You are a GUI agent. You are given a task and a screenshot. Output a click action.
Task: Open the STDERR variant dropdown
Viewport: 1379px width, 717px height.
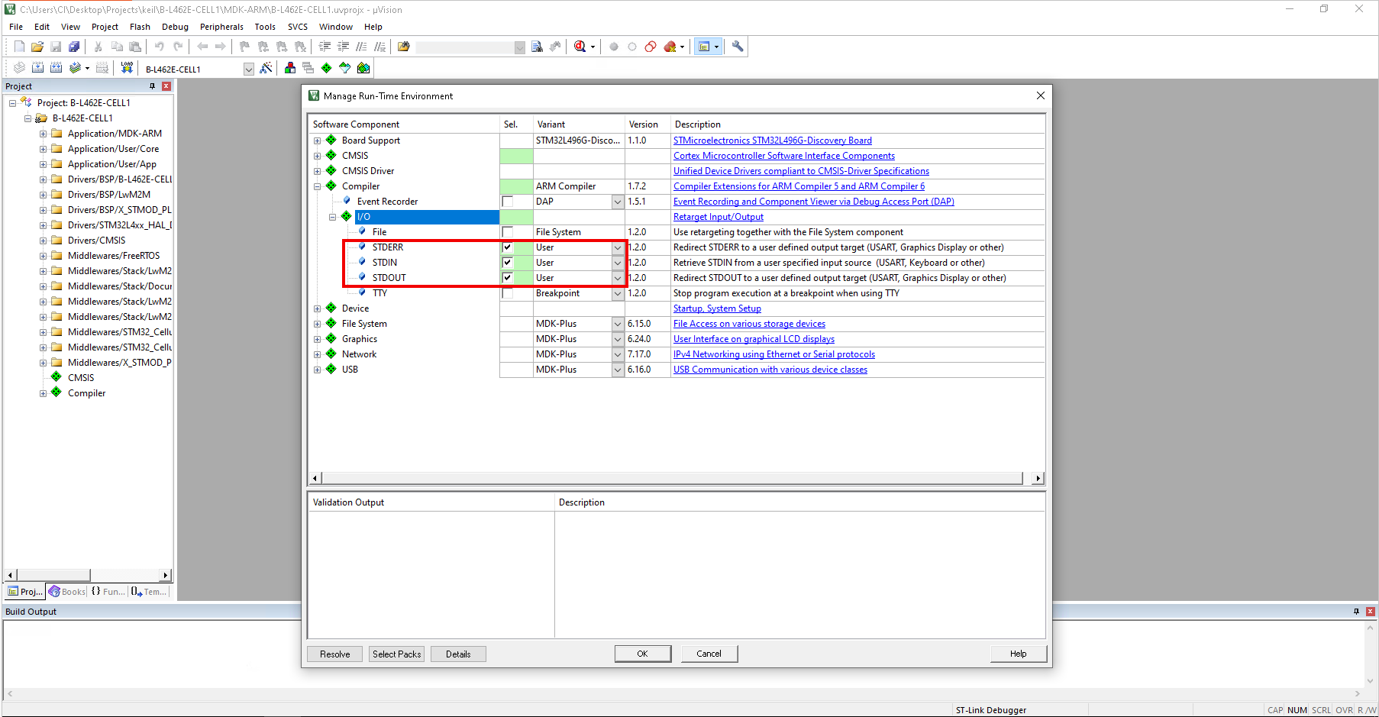point(618,247)
